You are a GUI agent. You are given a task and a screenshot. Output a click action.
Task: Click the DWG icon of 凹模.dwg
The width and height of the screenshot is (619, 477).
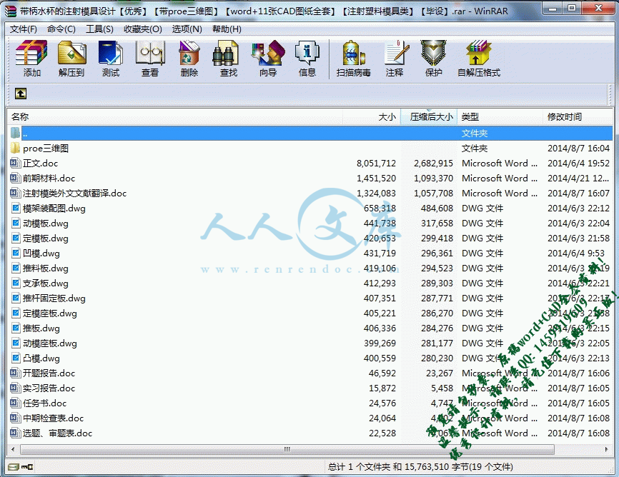pyautogui.click(x=16, y=253)
